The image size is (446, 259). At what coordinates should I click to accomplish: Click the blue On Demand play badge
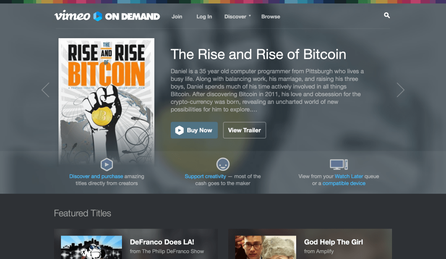click(98, 16)
